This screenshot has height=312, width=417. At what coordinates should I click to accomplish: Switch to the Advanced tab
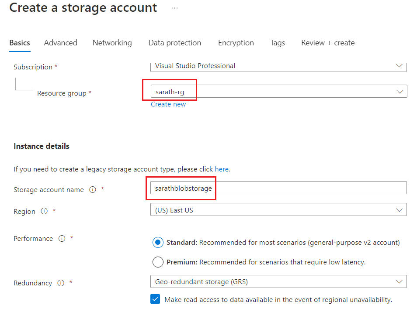click(60, 43)
